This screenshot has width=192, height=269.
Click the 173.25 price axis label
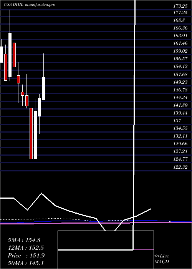click(x=180, y=7)
